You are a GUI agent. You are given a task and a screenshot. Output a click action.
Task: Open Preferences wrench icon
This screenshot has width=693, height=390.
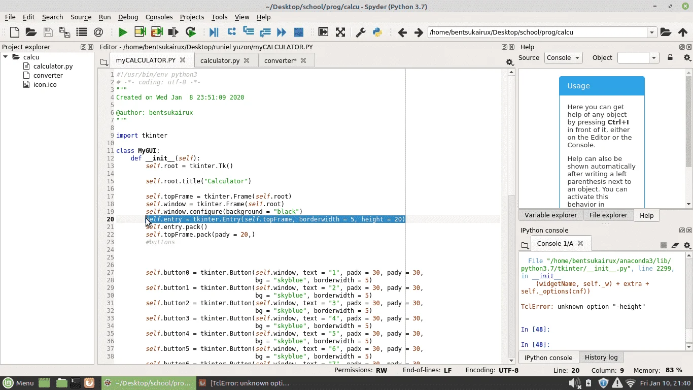(361, 32)
